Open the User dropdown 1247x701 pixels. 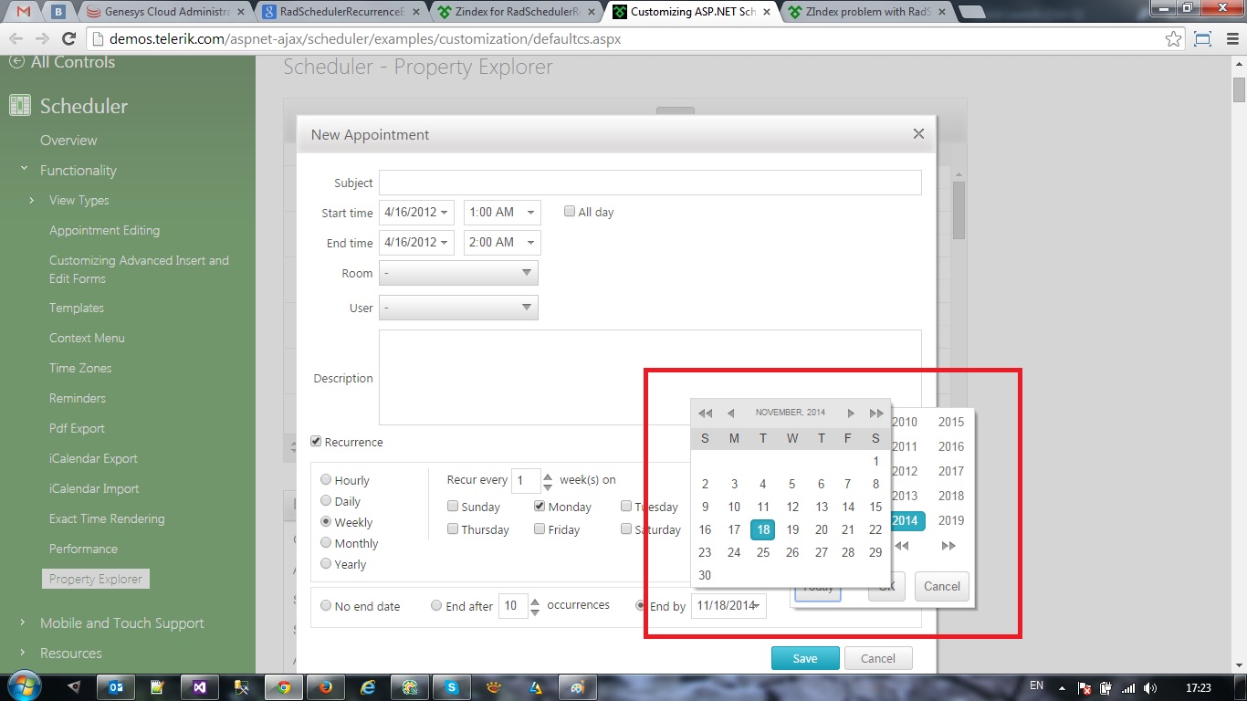[x=458, y=308]
